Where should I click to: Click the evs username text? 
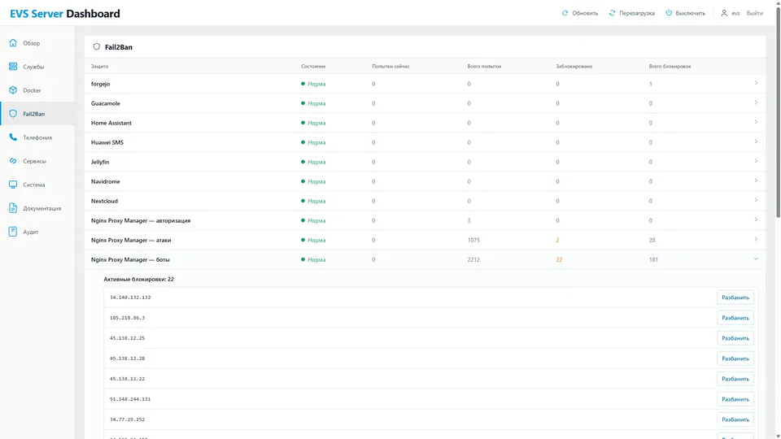click(735, 14)
